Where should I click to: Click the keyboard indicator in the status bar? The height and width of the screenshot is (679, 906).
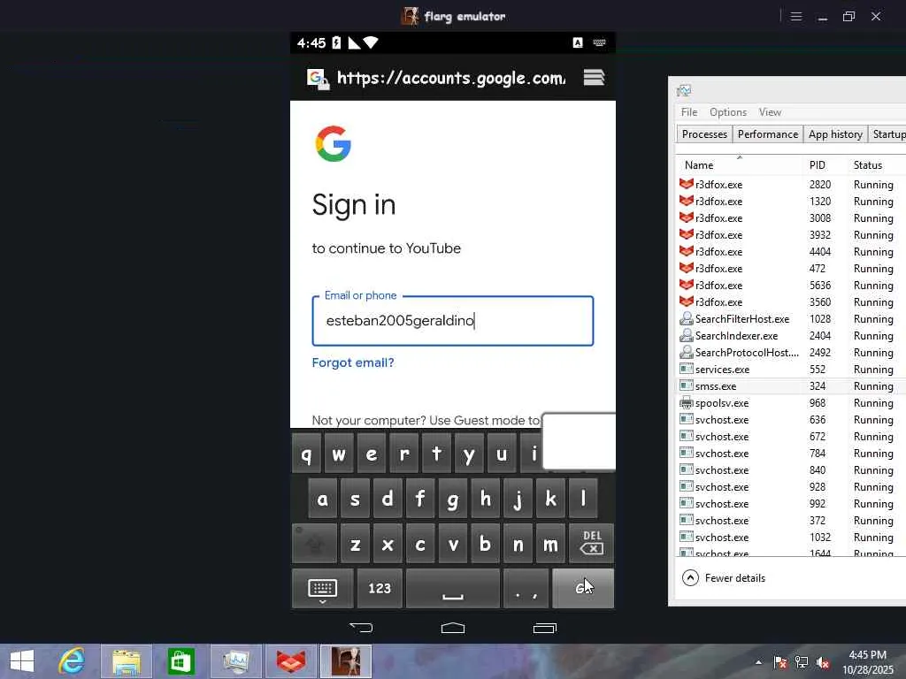coord(599,42)
